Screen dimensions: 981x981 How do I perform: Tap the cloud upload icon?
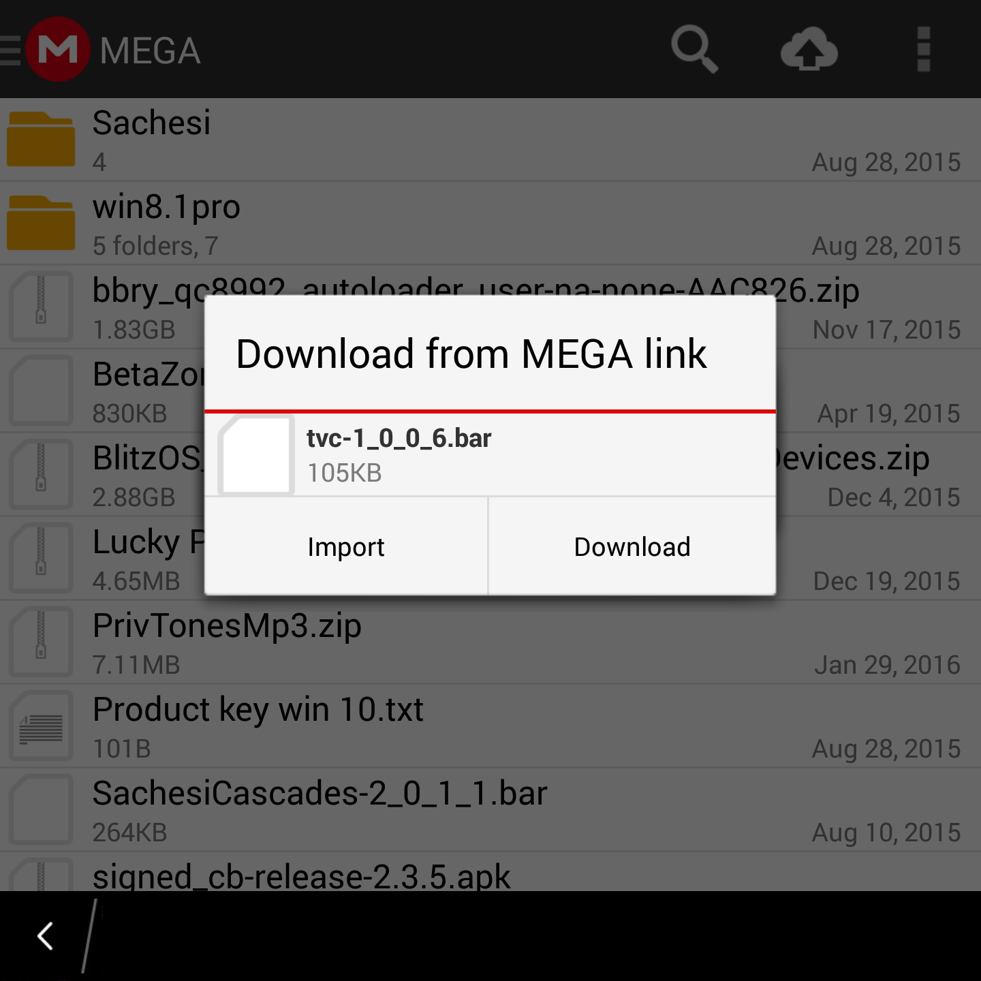[x=809, y=49]
